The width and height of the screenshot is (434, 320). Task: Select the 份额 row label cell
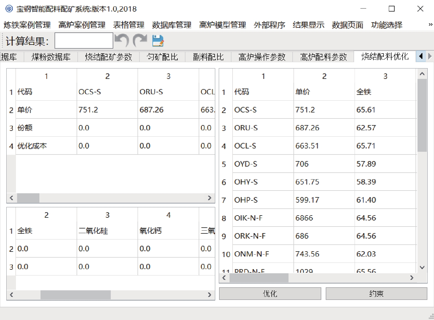tap(46, 128)
